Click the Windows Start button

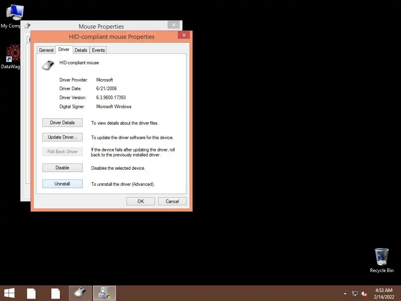pyautogui.click(x=9, y=293)
